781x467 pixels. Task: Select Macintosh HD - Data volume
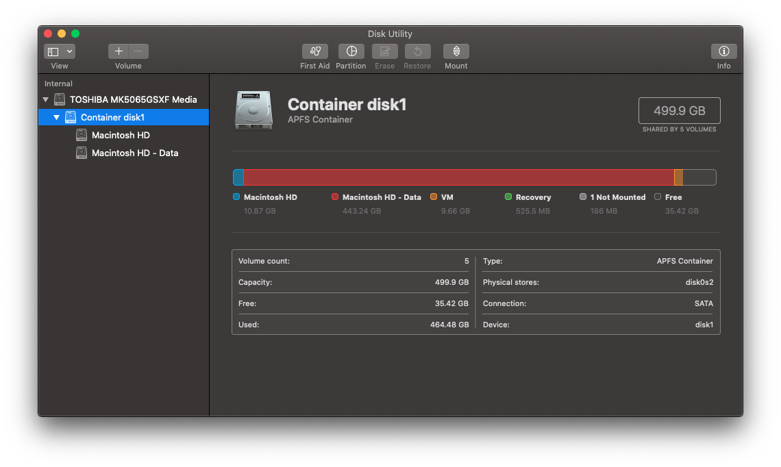(123, 153)
